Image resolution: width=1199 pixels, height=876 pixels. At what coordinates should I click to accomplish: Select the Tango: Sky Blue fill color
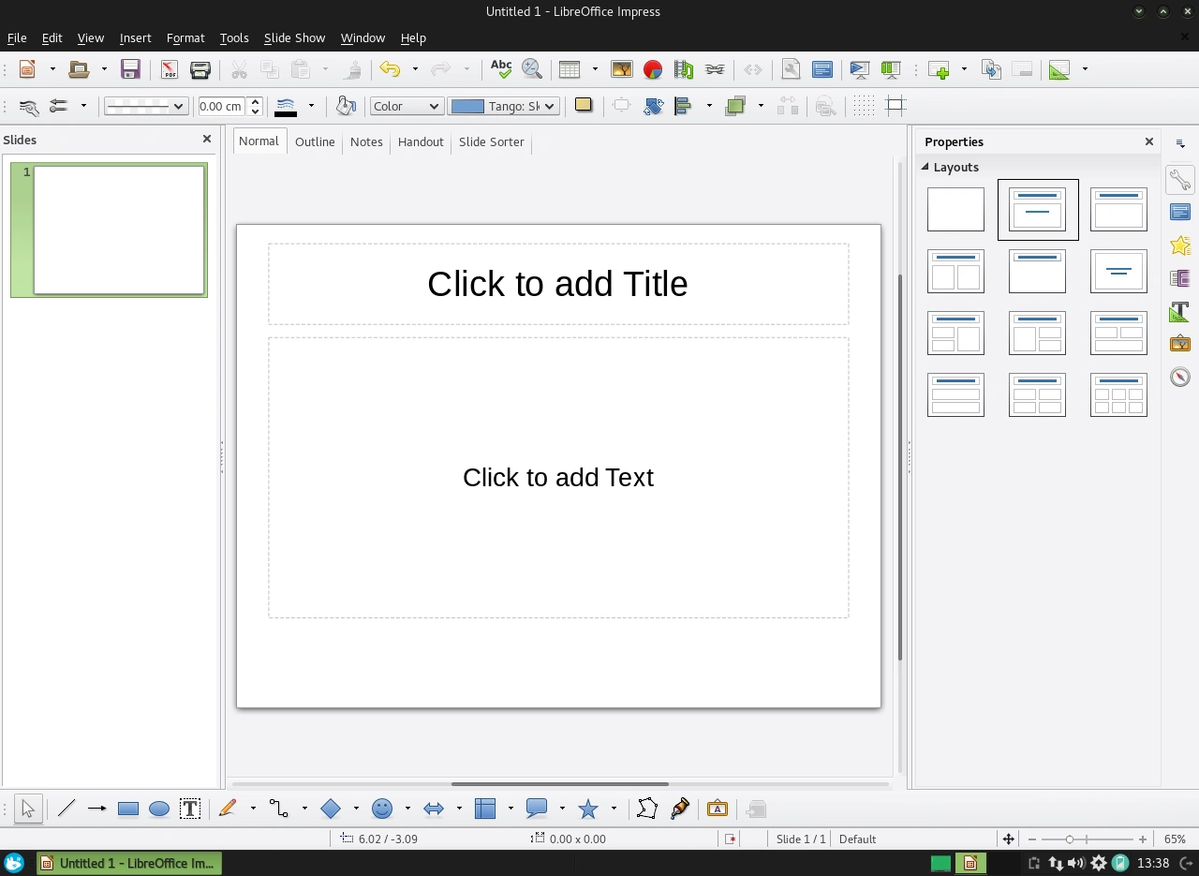click(x=503, y=106)
